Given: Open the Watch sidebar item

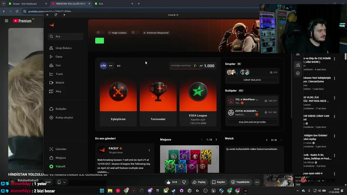Looking at the screenshot, I should point(57,83).
